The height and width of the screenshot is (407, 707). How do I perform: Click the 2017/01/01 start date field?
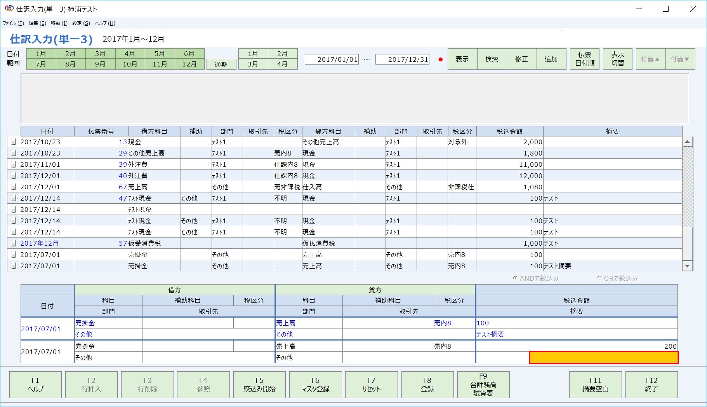pyautogui.click(x=332, y=59)
